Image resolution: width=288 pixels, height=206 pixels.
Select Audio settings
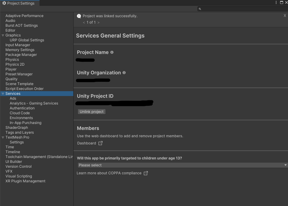coord(10,21)
